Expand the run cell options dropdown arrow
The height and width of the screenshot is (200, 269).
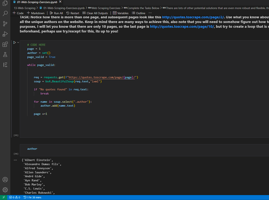point(18,43)
